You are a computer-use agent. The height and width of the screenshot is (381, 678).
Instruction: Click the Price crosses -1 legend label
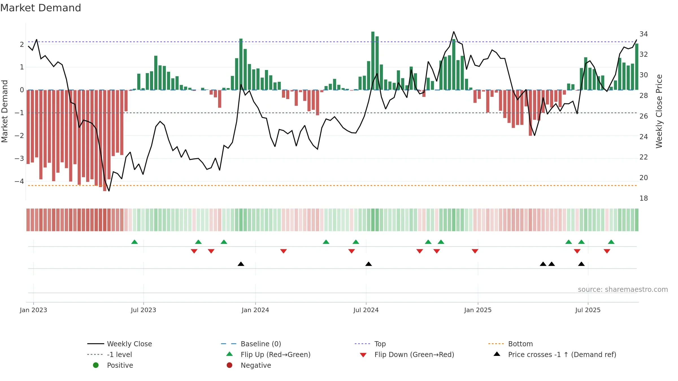coord(562,354)
